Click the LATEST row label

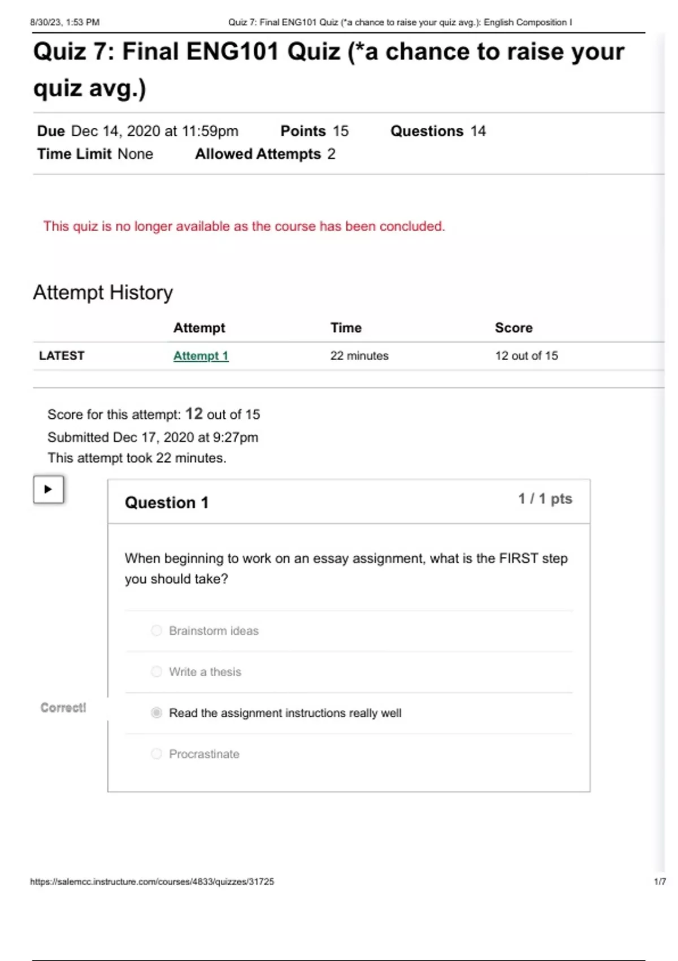point(62,356)
